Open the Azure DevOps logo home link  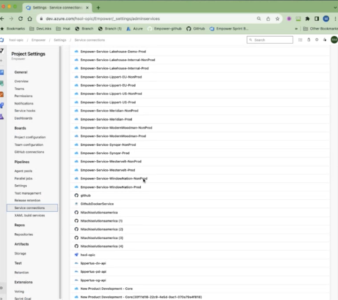tap(2, 40)
